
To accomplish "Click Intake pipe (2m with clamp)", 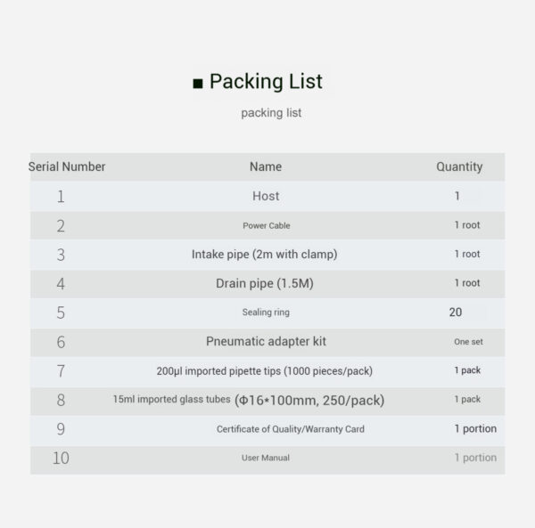I will coord(264,255).
